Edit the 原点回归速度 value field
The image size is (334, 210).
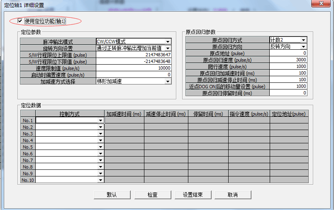click(x=288, y=60)
